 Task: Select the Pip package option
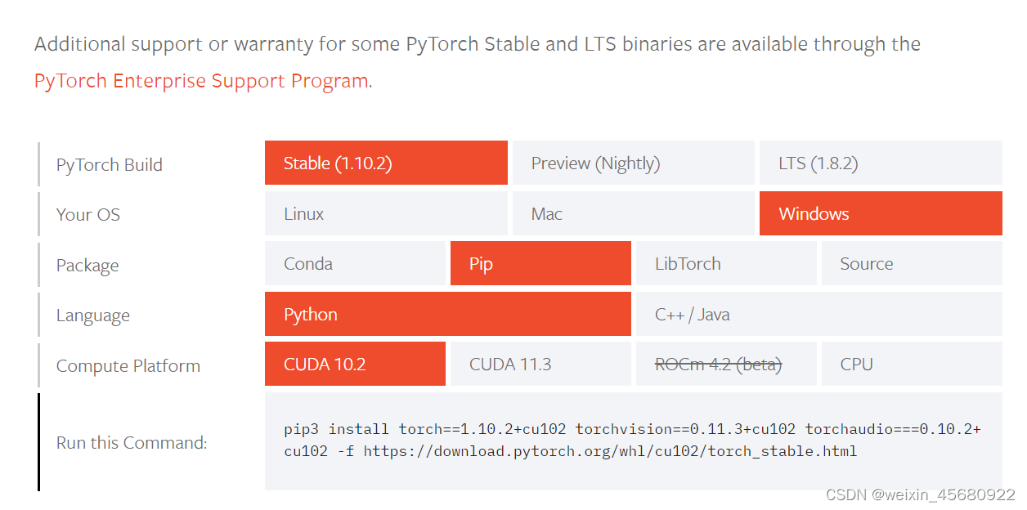(x=540, y=263)
